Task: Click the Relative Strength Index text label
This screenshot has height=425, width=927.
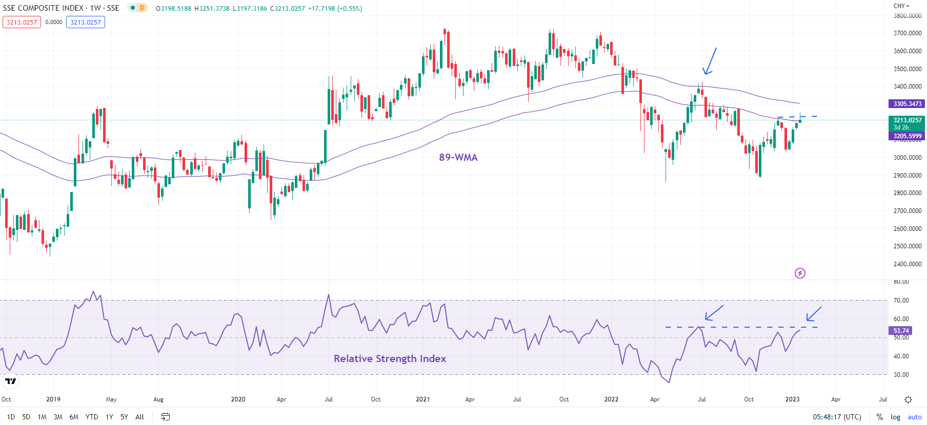Action: (x=390, y=358)
